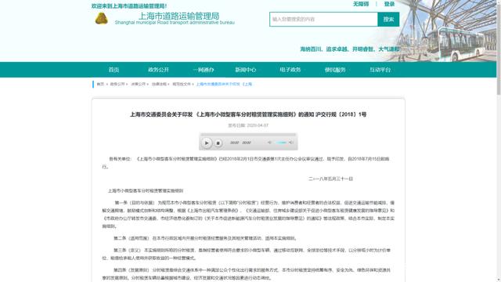Viewport: 501px width, 282px height.
Task: Open the 电子政务 navigation menu item
Action: click(290, 70)
